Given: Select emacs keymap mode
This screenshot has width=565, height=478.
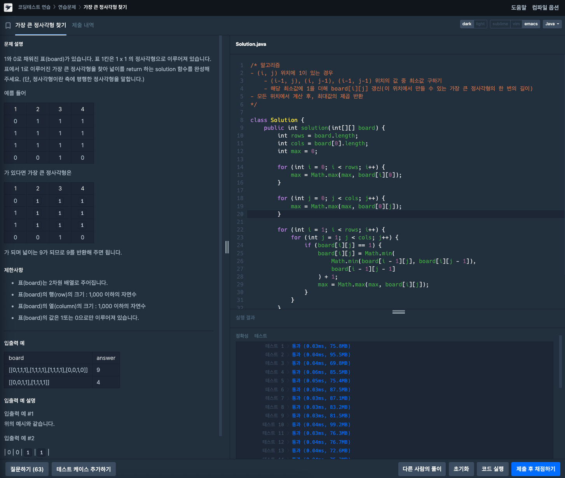Looking at the screenshot, I should click(x=531, y=24).
